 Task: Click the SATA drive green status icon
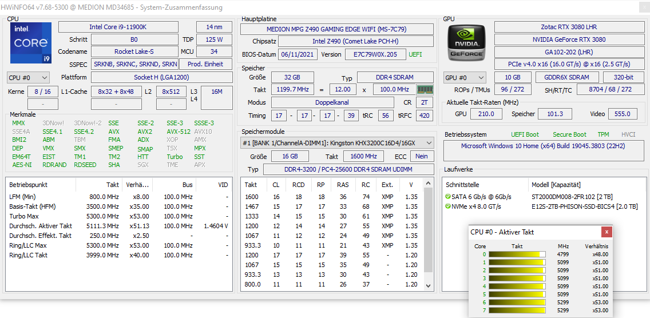pos(447,197)
